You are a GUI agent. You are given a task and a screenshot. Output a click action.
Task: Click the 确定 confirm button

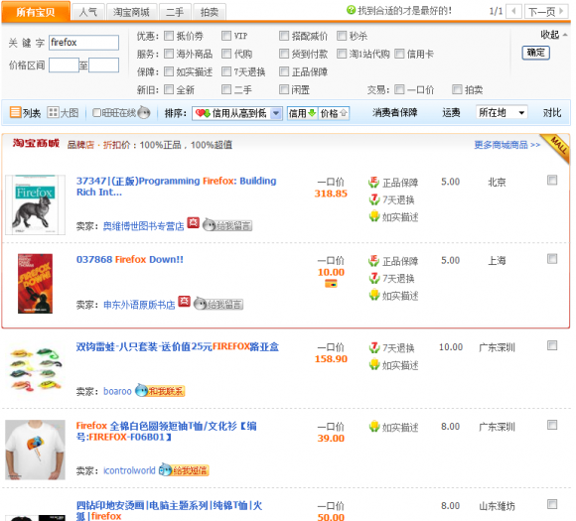pyautogui.click(x=535, y=53)
